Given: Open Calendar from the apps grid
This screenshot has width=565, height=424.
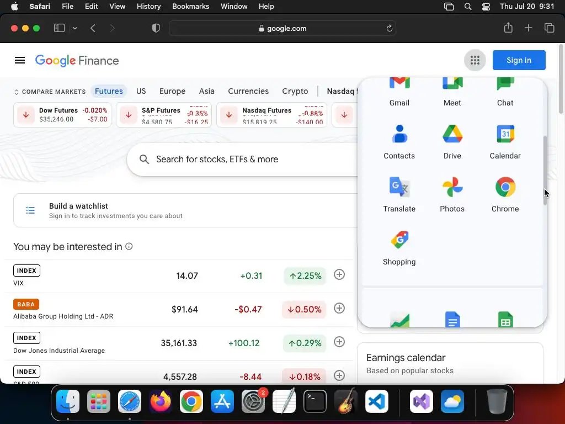Looking at the screenshot, I should point(505,142).
